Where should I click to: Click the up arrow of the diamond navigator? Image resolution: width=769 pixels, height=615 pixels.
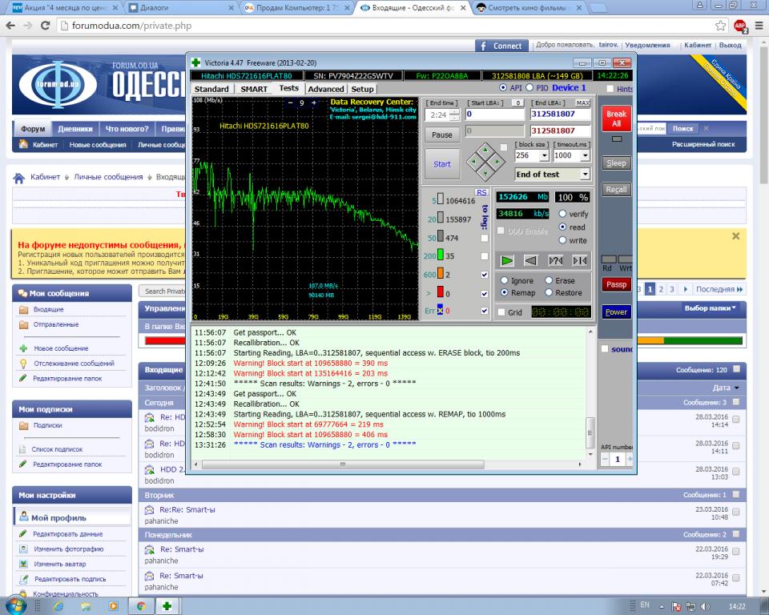pos(485,149)
